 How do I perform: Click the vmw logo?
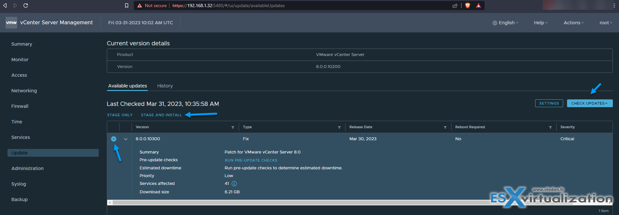click(11, 23)
